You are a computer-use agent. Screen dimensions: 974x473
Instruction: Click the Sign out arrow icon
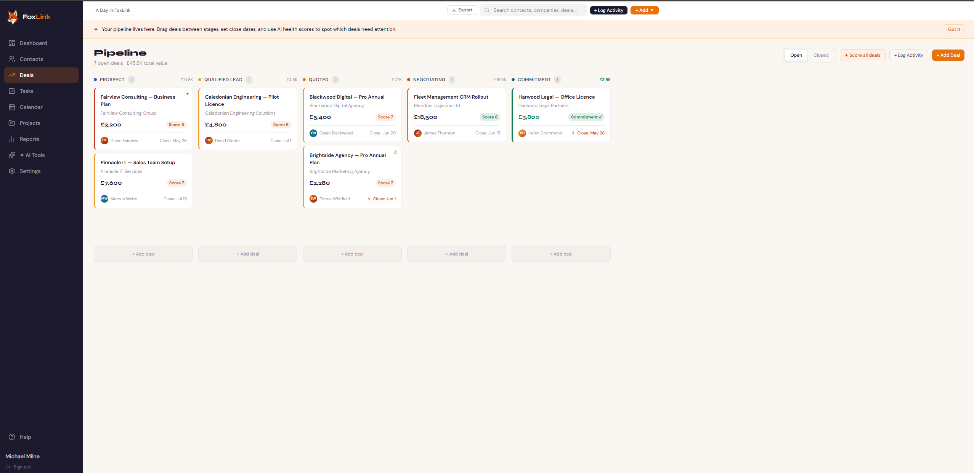pyautogui.click(x=8, y=467)
